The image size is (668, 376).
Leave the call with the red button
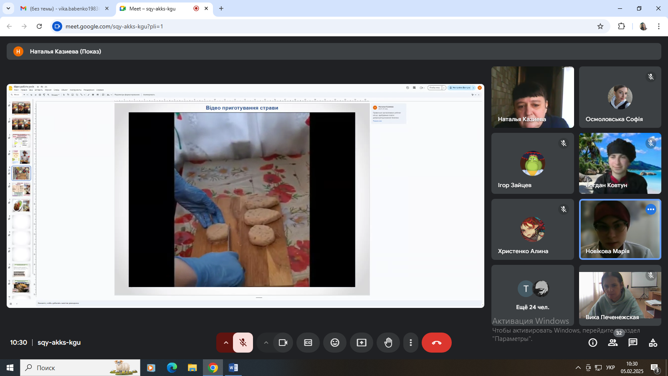pyautogui.click(x=436, y=343)
